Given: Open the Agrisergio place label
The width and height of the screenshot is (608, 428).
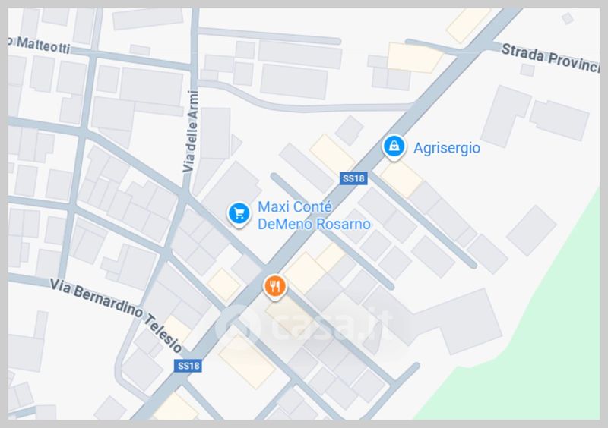Looking at the screenshot, I should [447, 148].
